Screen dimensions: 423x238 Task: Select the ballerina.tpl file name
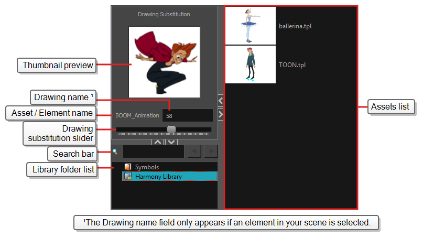pos(299,26)
